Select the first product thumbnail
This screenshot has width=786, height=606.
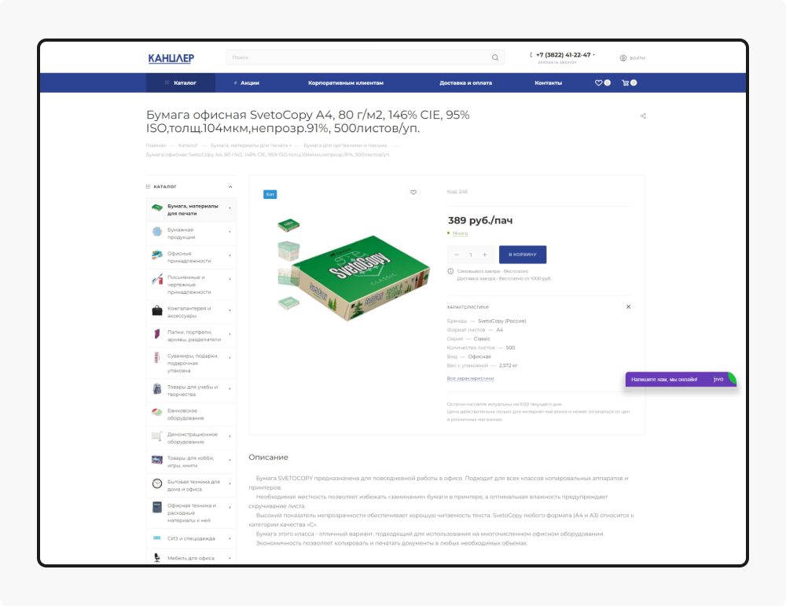point(288,225)
